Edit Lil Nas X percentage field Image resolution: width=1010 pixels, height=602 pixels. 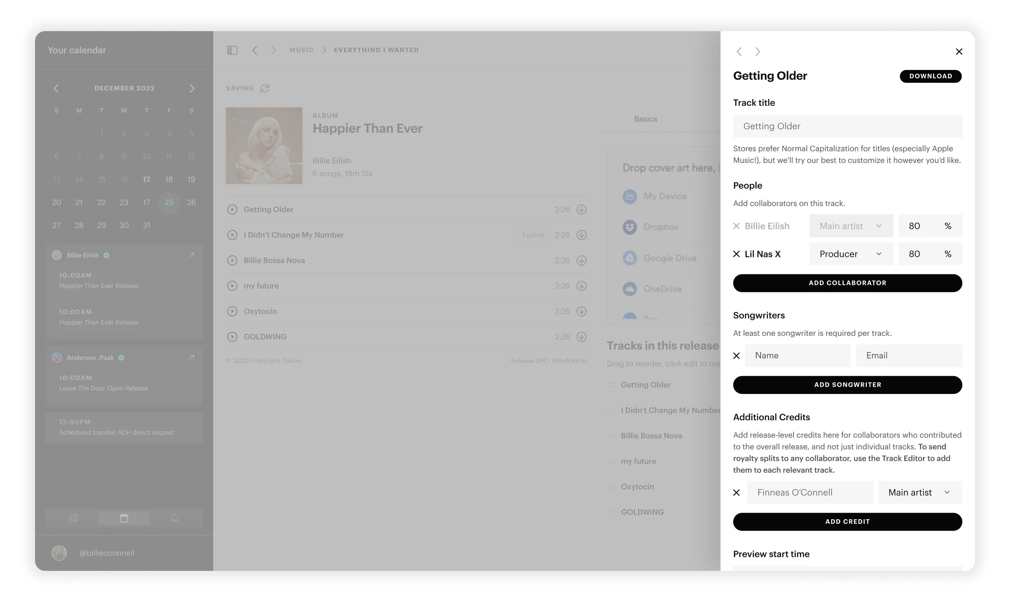coord(930,254)
